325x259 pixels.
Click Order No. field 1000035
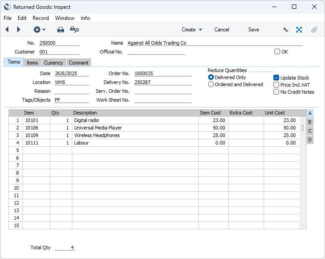coord(163,73)
